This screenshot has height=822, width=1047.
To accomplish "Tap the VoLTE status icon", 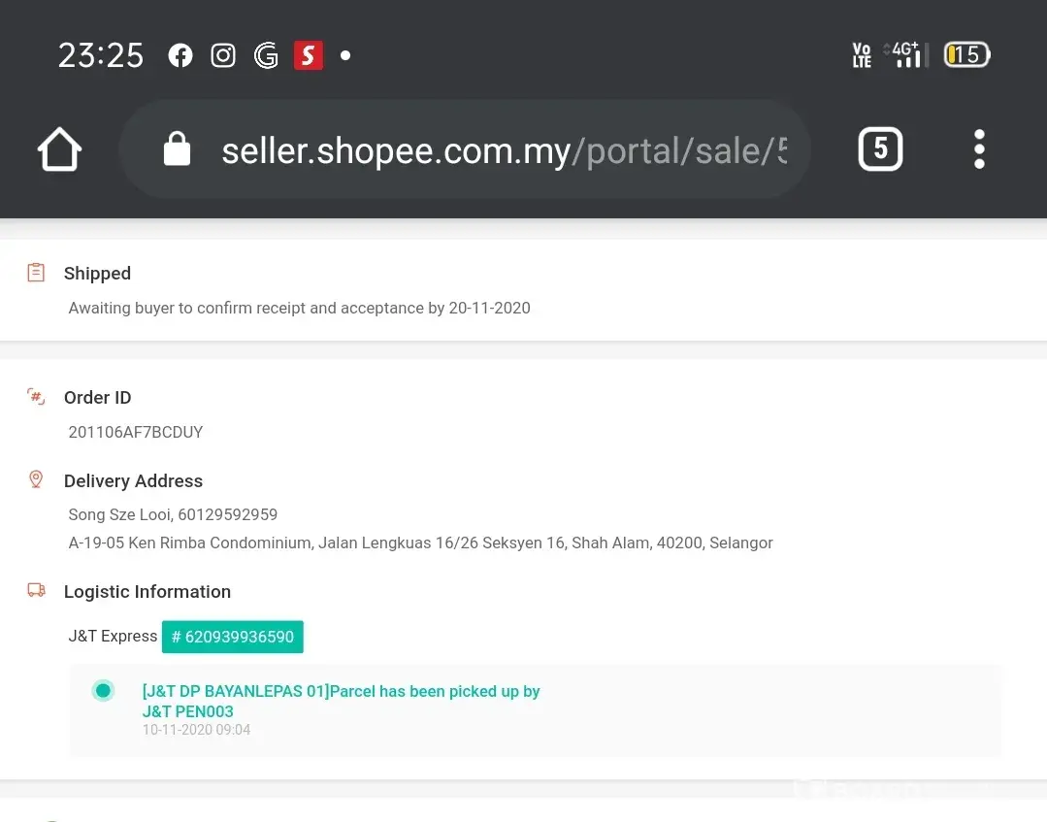I will click(x=861, y=55).
